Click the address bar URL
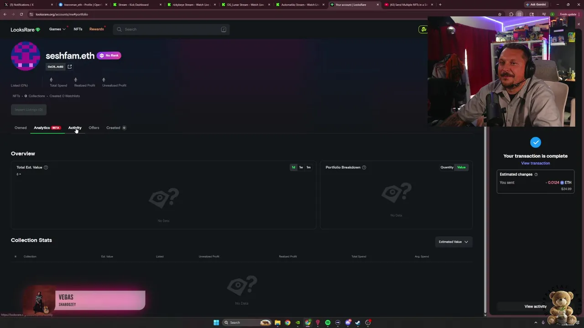Viewport: 584px width, 328px height. point(62,14)
